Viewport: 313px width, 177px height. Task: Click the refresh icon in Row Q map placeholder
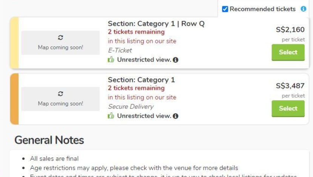tap(60, 37)
